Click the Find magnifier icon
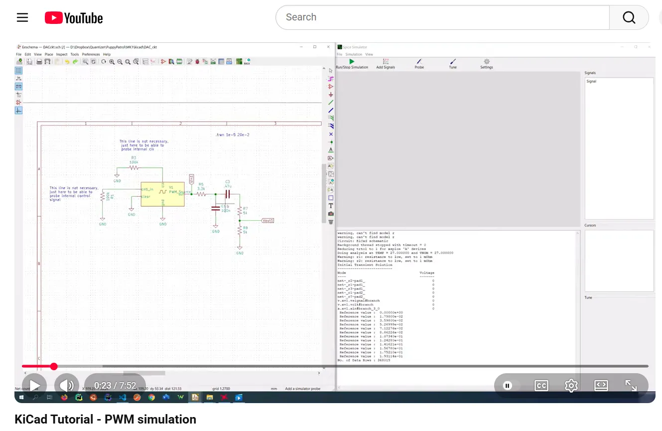Viewport: 662px width, 431px height. (86, 62)
